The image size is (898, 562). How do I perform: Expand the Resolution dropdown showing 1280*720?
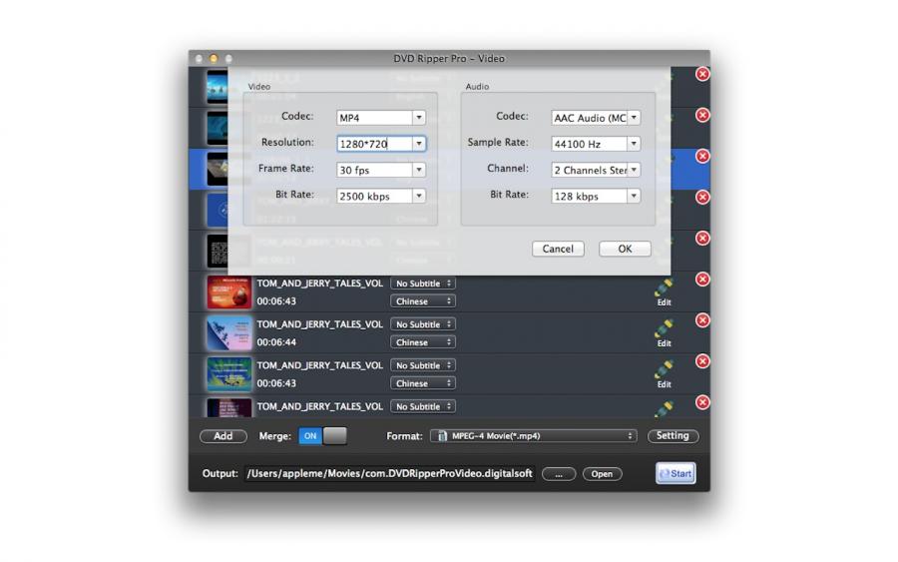click(381, 143)
